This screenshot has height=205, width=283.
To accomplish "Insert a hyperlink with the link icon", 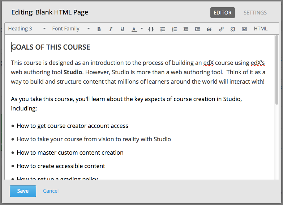I will tap(221, 29).
